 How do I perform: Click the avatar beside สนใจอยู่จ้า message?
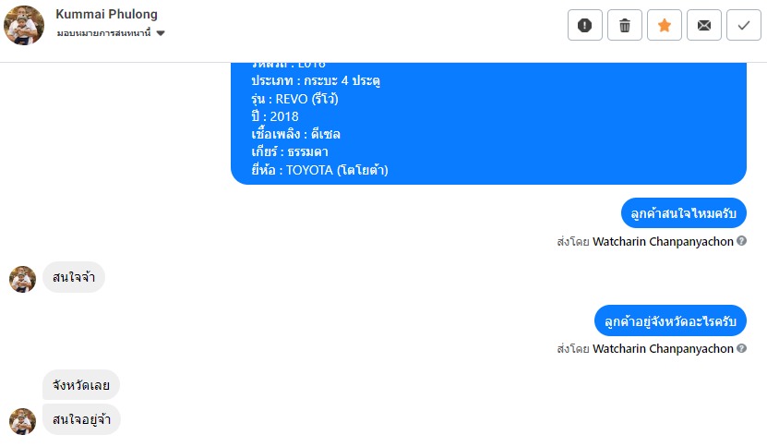pos(22,421)
